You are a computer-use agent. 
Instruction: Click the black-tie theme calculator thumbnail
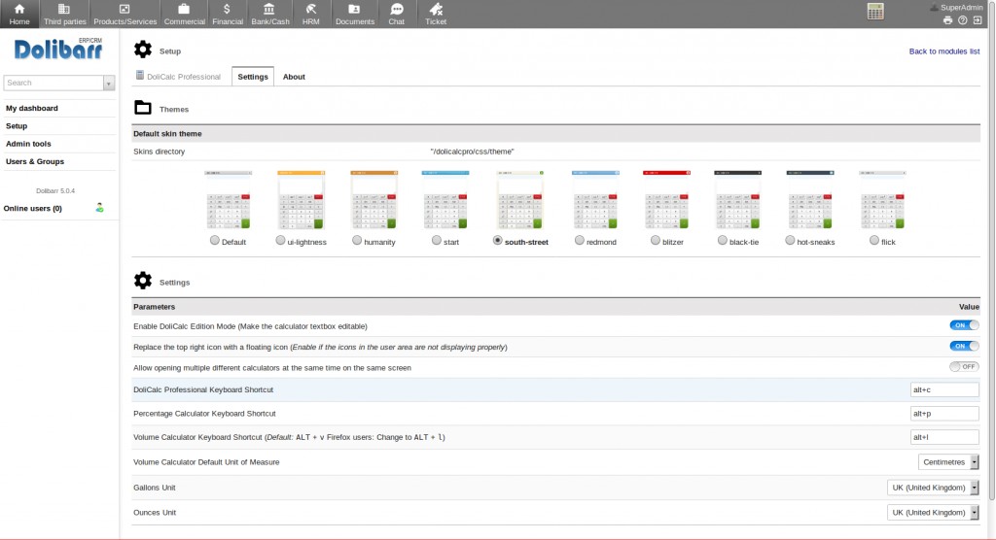[x=737, y=200]
